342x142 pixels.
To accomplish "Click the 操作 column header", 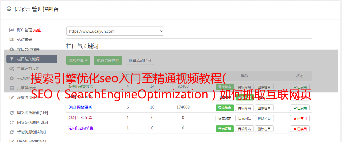I will [x=244, y=76].
